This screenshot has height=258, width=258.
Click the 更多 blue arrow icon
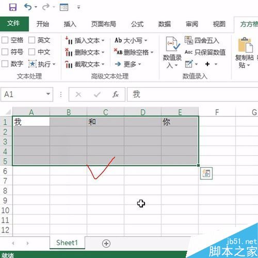point(118,64)
